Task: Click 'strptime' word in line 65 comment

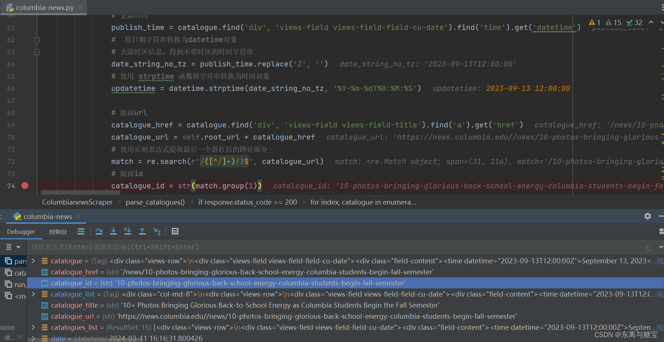Action: 156,76
